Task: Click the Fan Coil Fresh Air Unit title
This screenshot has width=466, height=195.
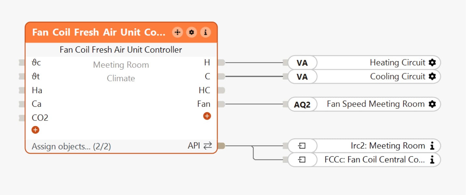Action: [x=99, y=32]
